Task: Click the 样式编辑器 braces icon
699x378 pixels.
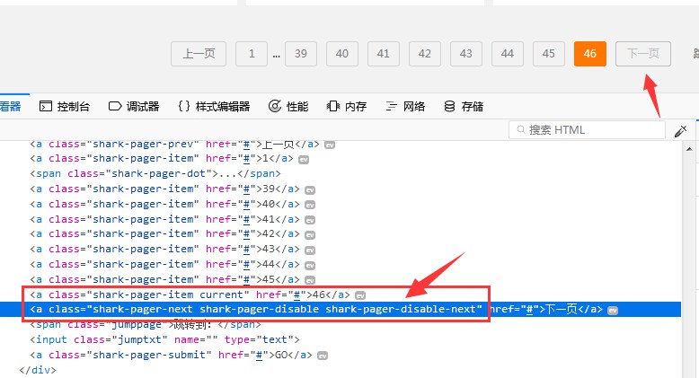Action: pos(184,106)
